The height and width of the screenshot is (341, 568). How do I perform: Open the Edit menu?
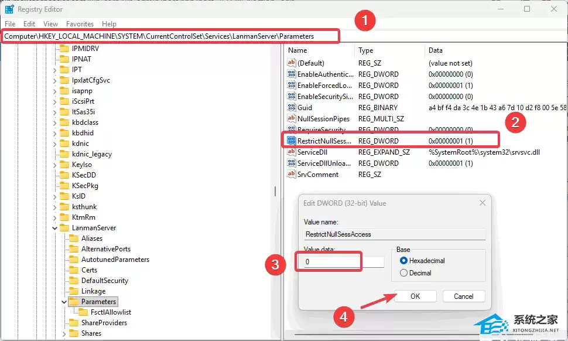pyautogui.click(x=29, y=24)
